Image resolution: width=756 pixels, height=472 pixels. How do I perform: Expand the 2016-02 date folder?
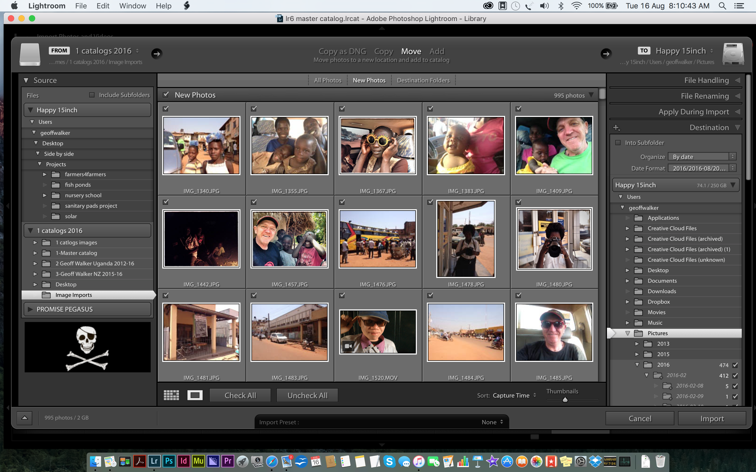[x=647, y=375]
